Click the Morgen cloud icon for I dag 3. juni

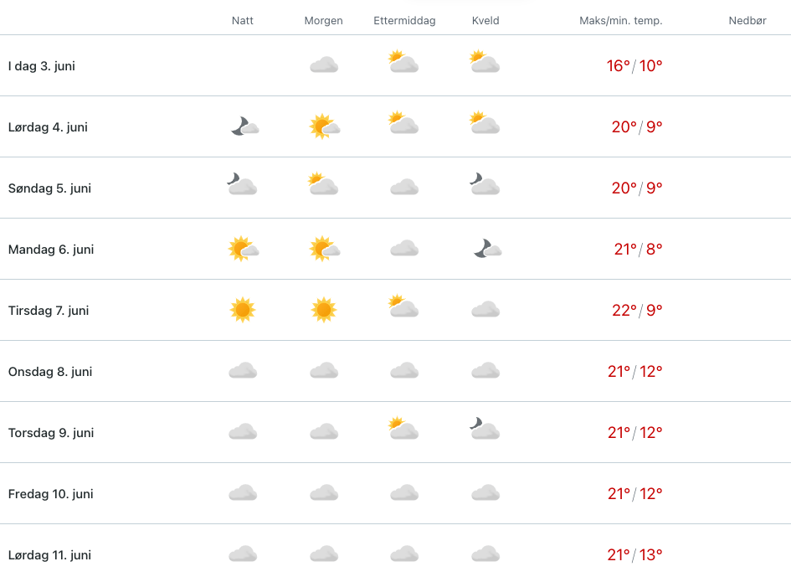click(x=324, y=65)
